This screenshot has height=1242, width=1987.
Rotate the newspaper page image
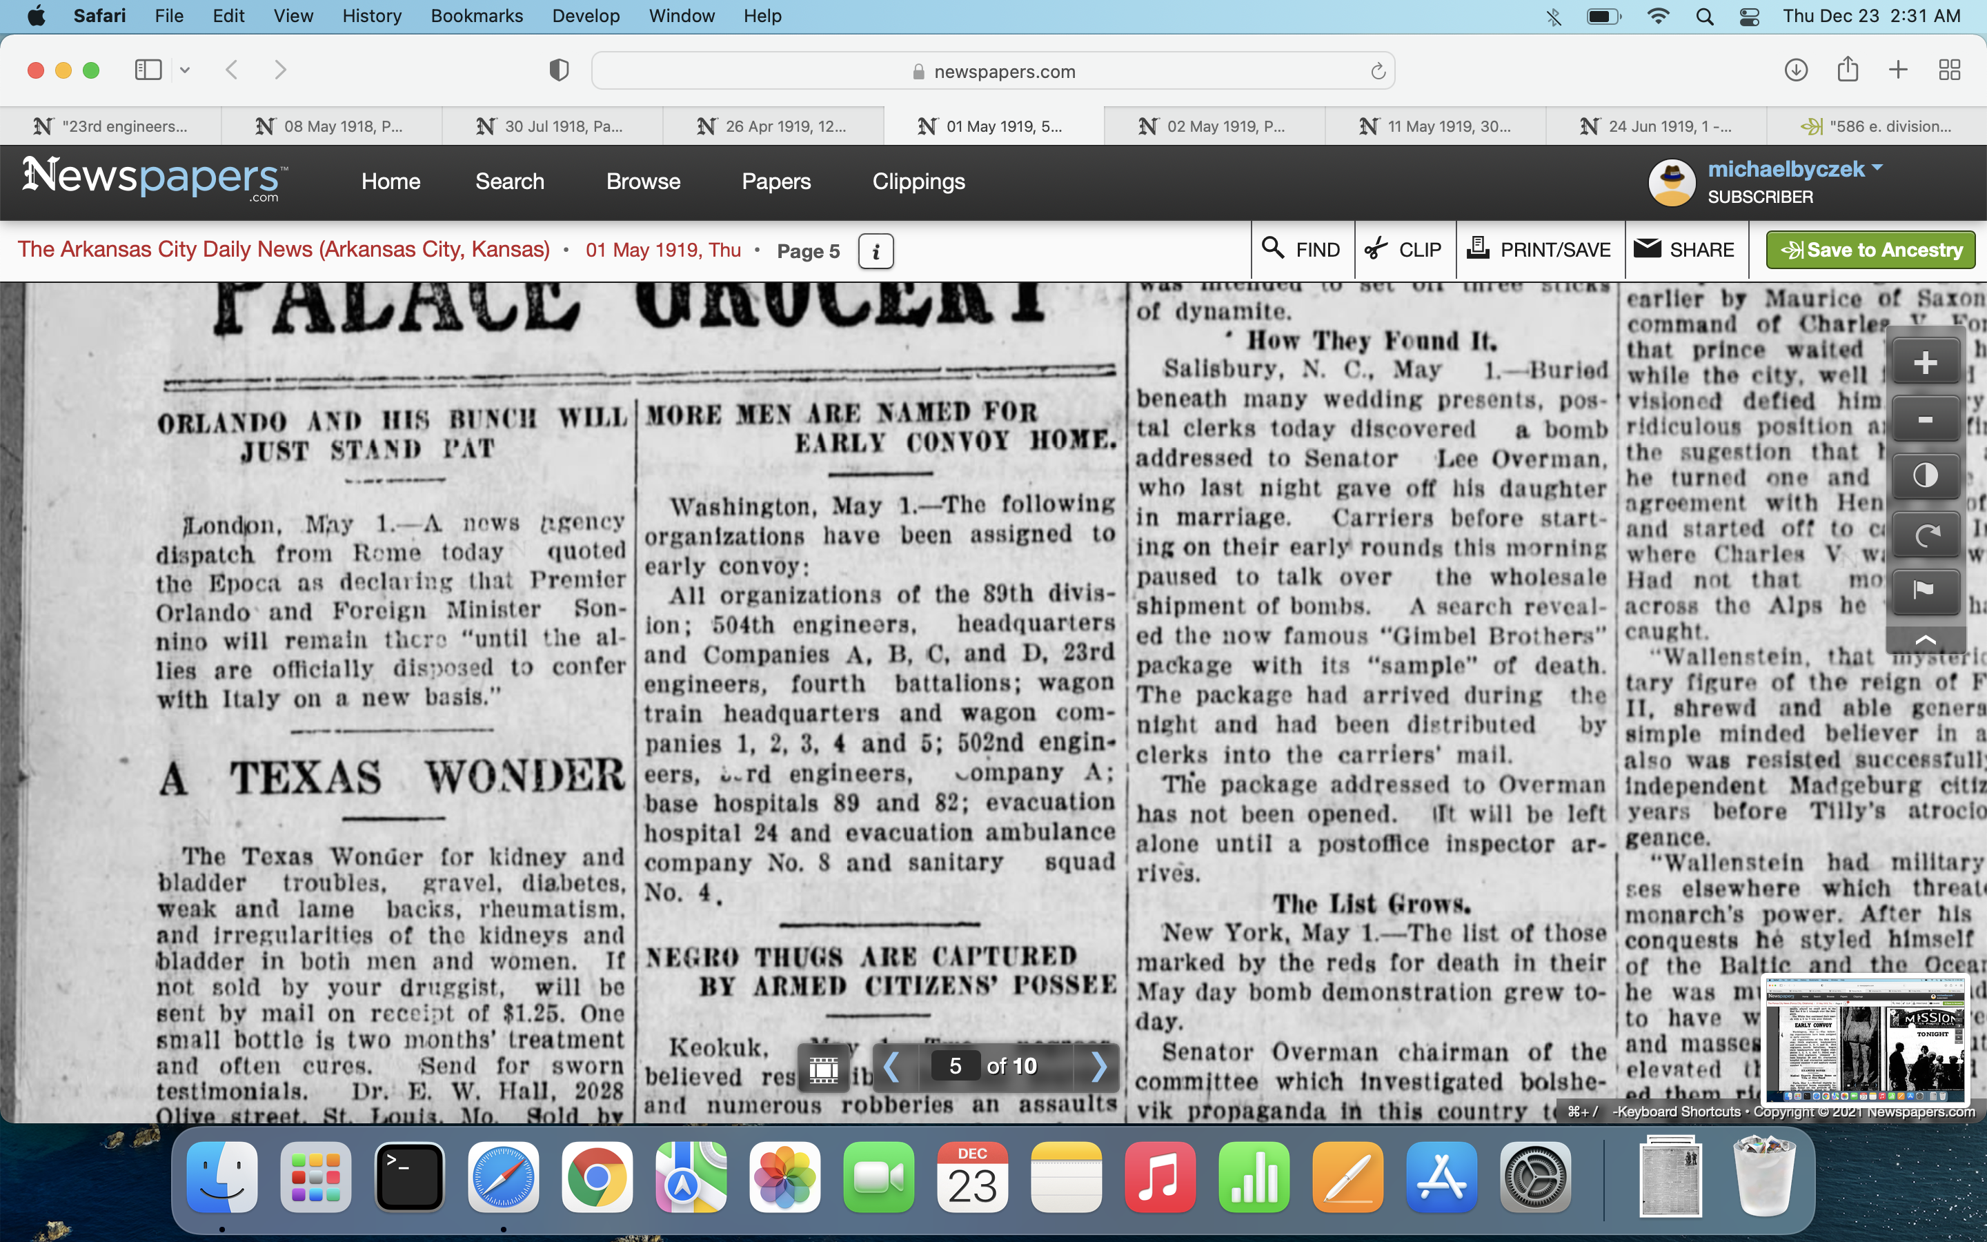tap(1925, 535)
